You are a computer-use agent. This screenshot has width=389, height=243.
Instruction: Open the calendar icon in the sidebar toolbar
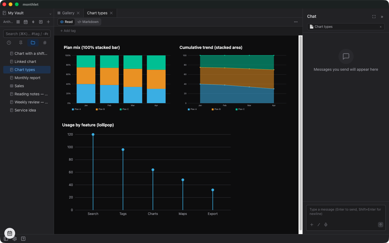[26, 22]
